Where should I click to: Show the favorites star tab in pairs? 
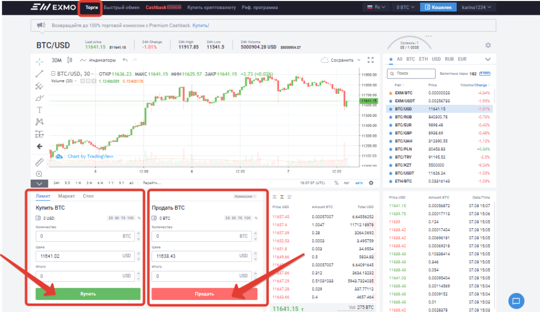(x=391, y=59)
